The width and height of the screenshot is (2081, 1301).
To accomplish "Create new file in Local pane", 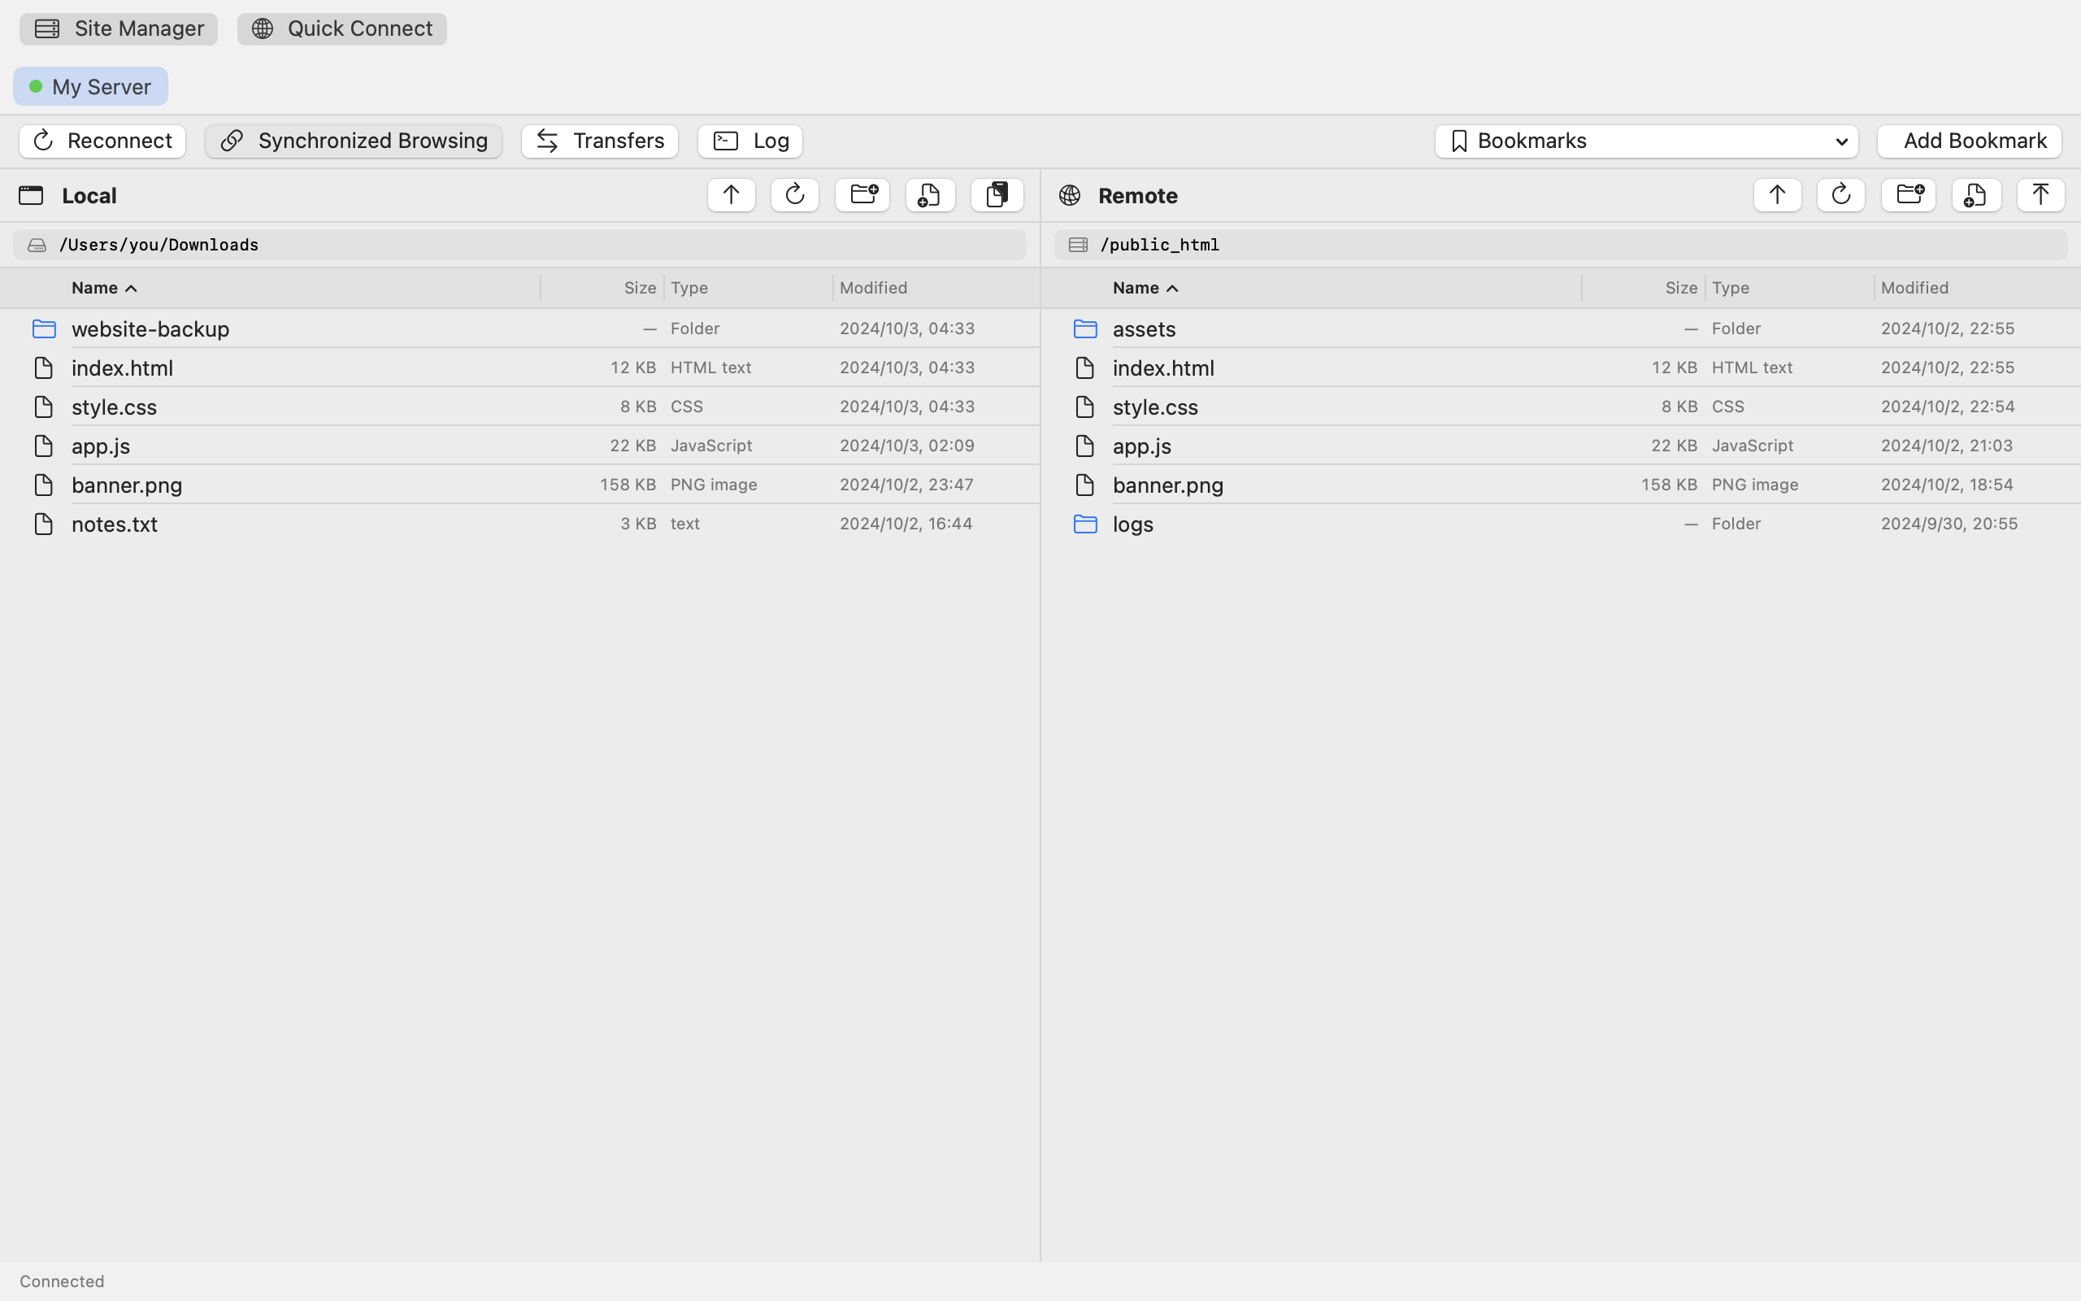I will (931, 195).
